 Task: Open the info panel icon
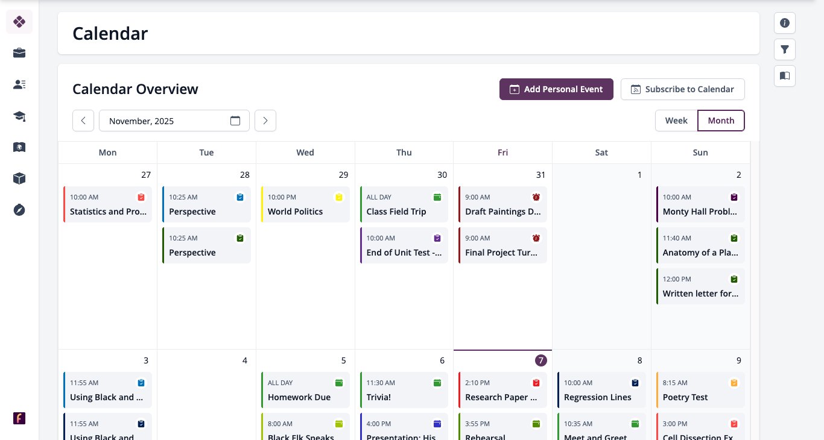point(785,23)
